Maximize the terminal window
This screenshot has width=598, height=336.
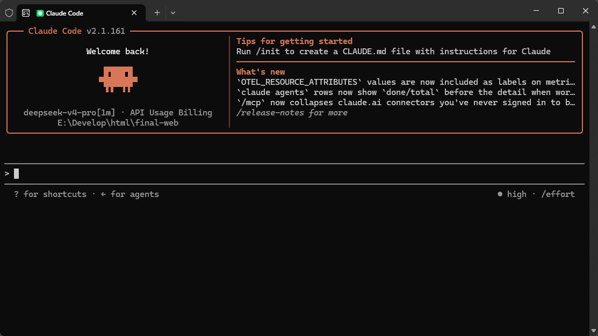click(560, 11)
